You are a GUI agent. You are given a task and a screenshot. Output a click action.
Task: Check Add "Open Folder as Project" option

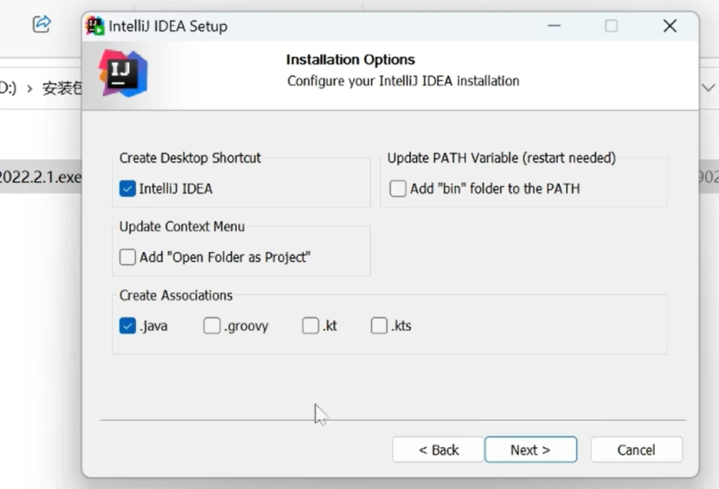point(127,257)
